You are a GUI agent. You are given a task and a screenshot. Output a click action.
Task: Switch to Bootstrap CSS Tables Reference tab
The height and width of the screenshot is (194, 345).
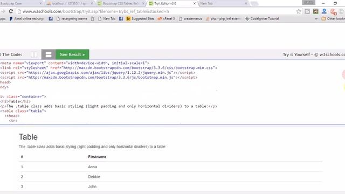[x=121, y=4]
